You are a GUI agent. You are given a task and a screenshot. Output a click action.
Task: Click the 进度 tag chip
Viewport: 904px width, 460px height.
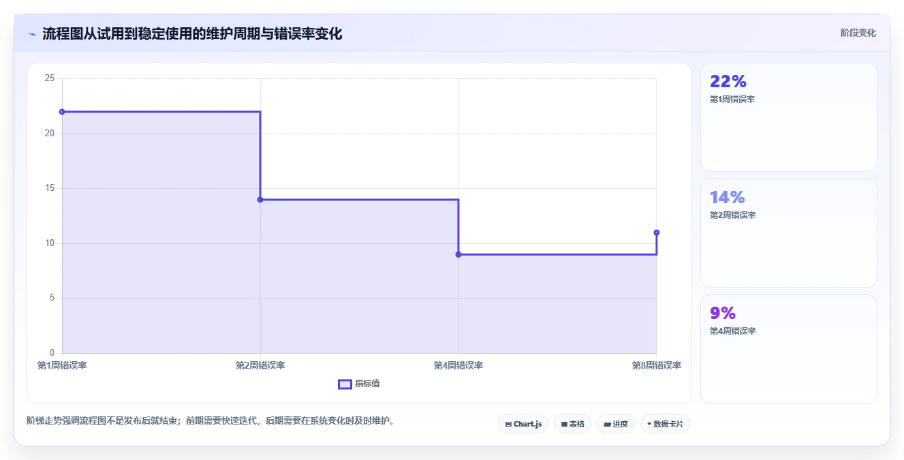pos(616,424)
